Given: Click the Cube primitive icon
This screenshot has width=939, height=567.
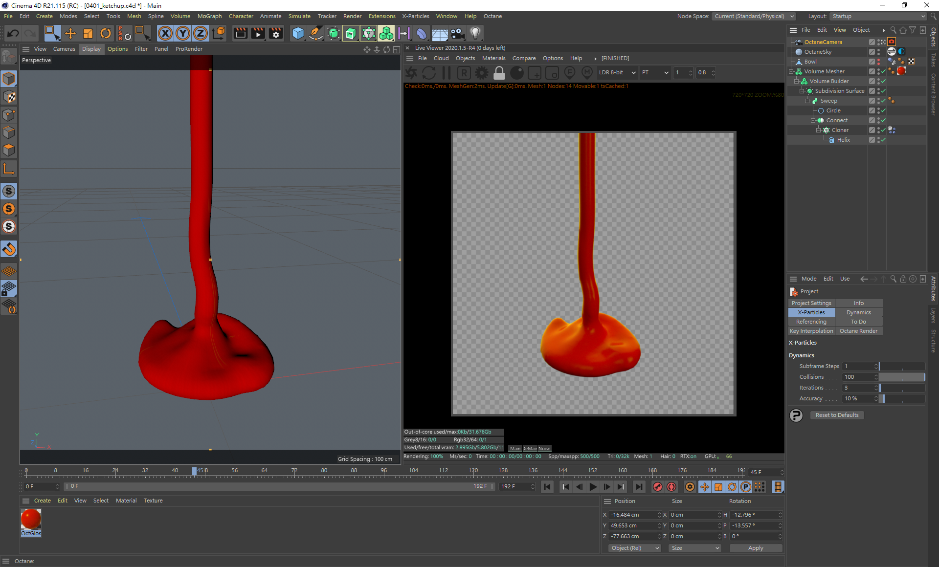Looking at the screenshot, I should (297, 33).
